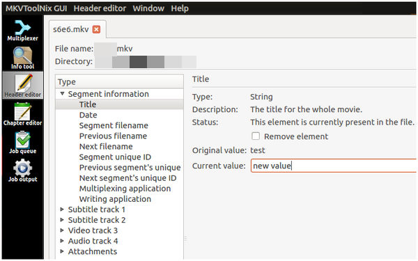This screenshot has height=261, width=418.
Task: Expand the Attachments node
Action: tap(62, 251)
